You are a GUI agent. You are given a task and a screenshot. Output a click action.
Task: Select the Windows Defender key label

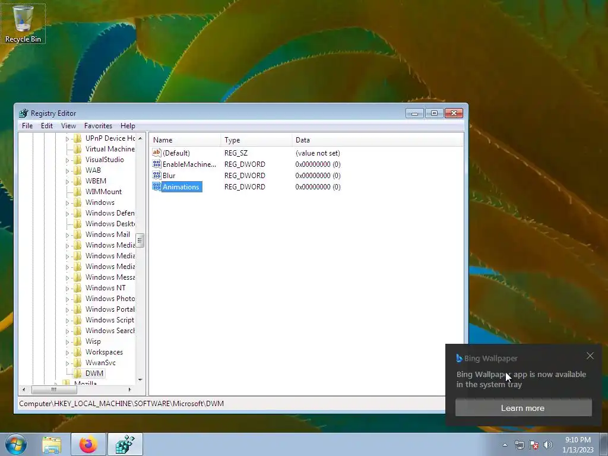coord(110,213)
